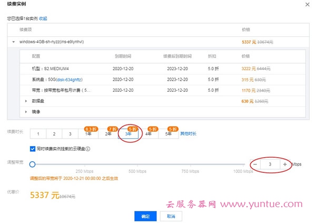Viewport: 316px width, 223px height.
Task: Choose the 2年 renewal option
Action: 108,134
